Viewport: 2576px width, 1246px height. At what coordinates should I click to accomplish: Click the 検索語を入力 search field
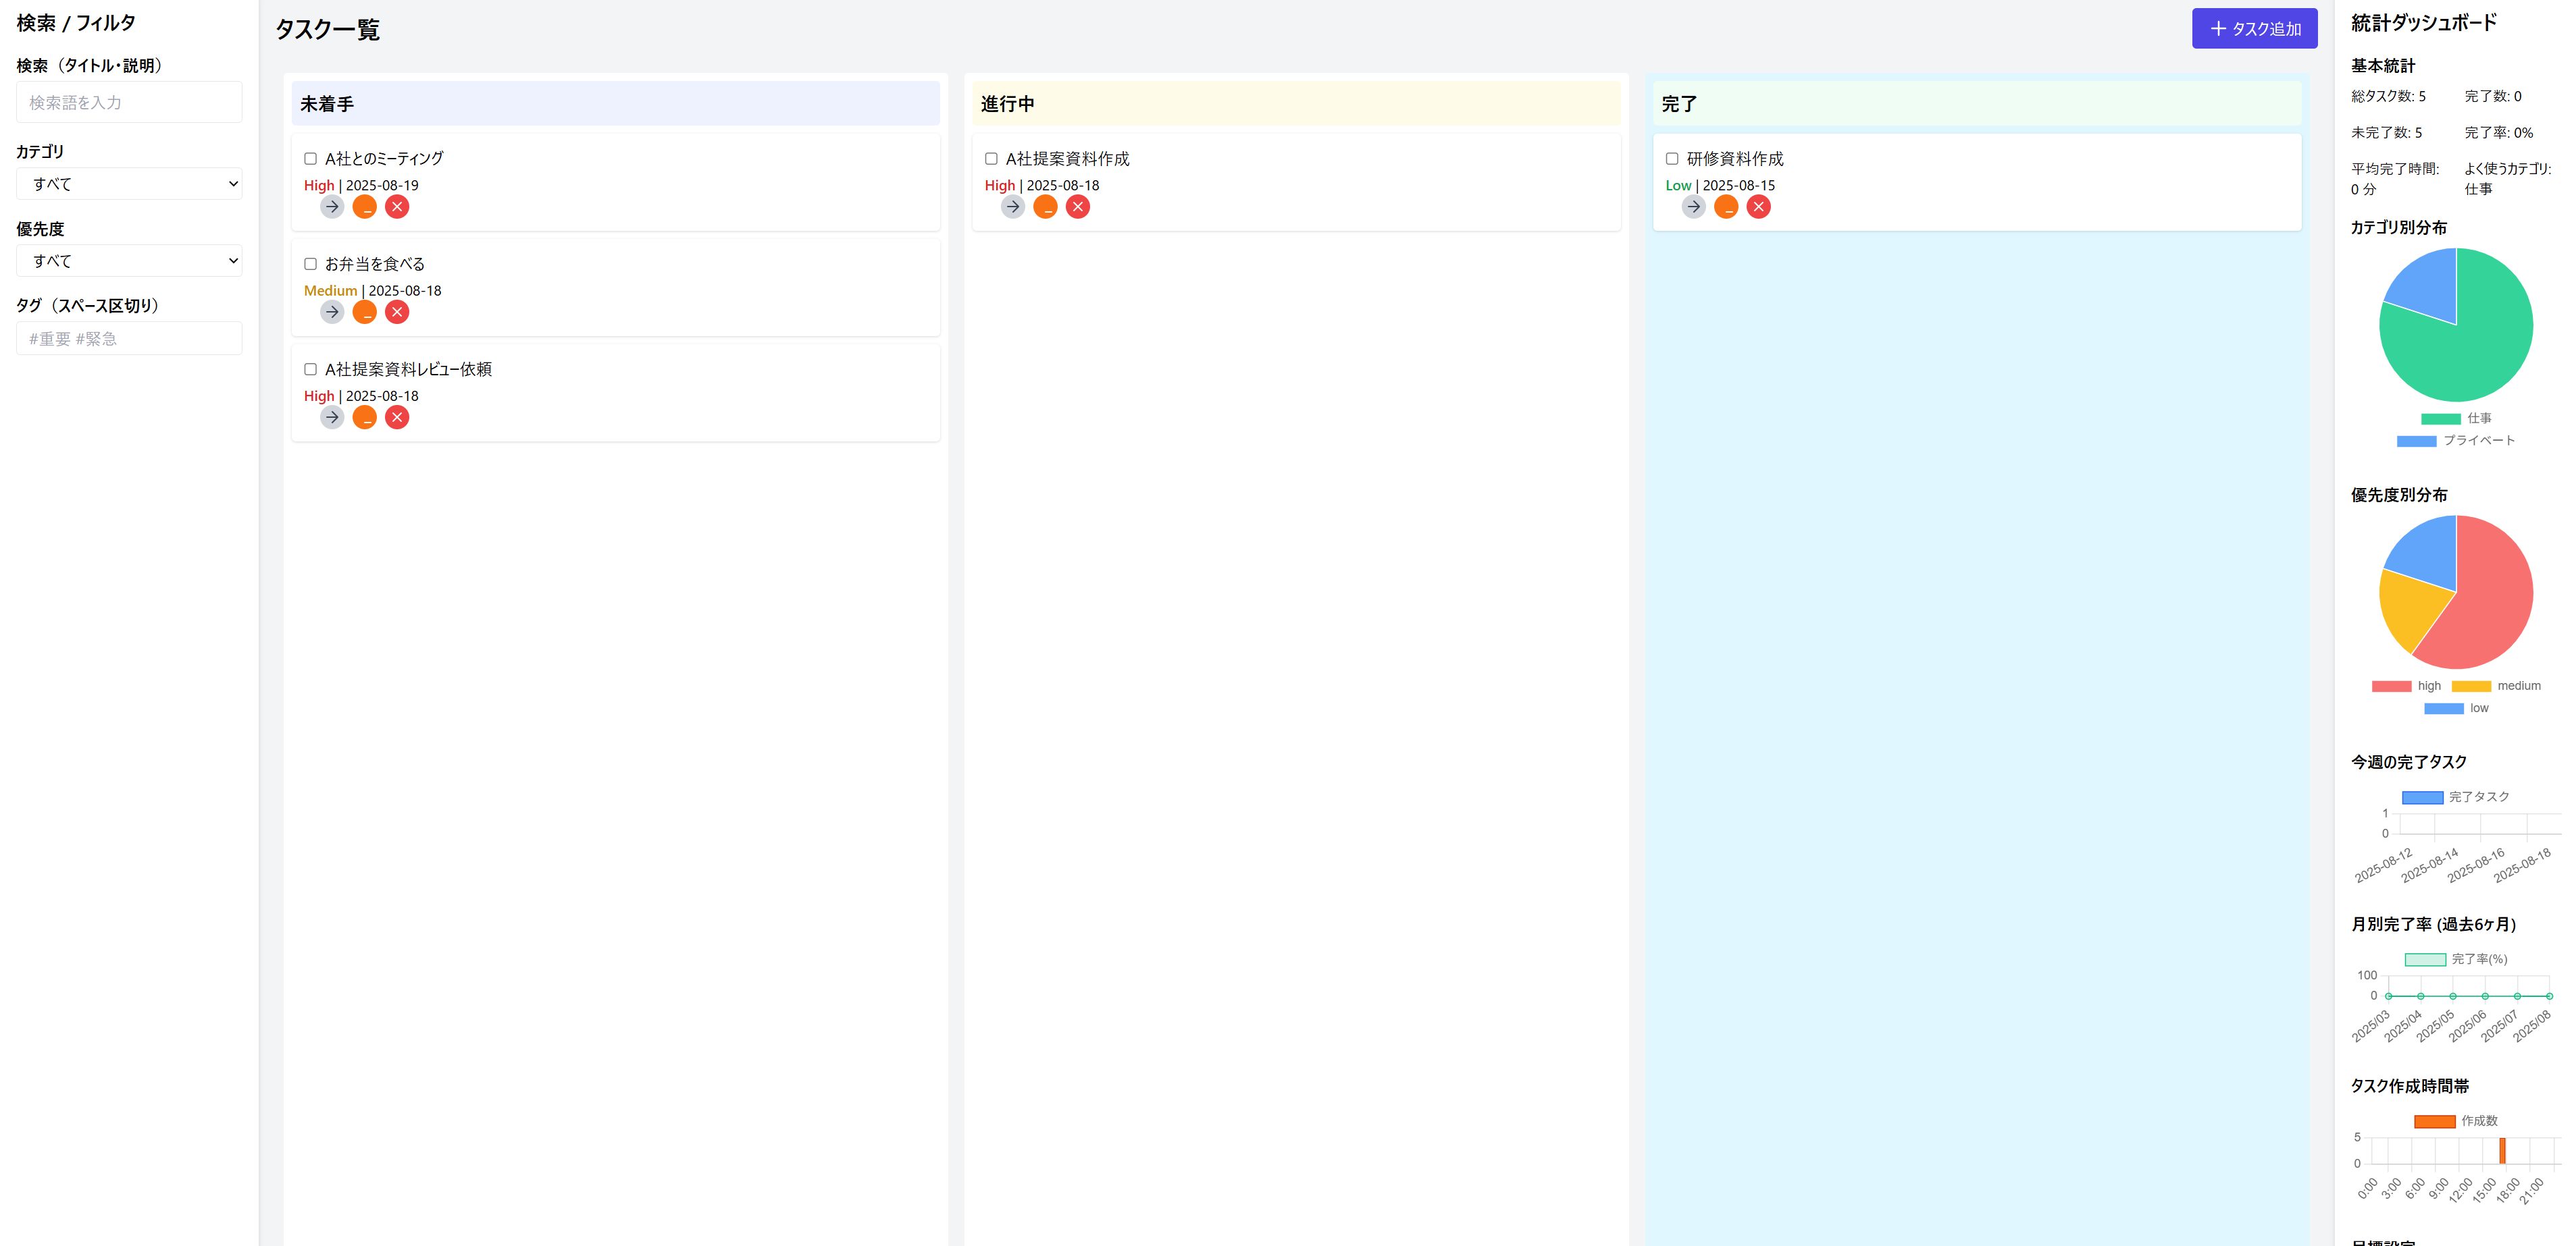pos(129,103)
